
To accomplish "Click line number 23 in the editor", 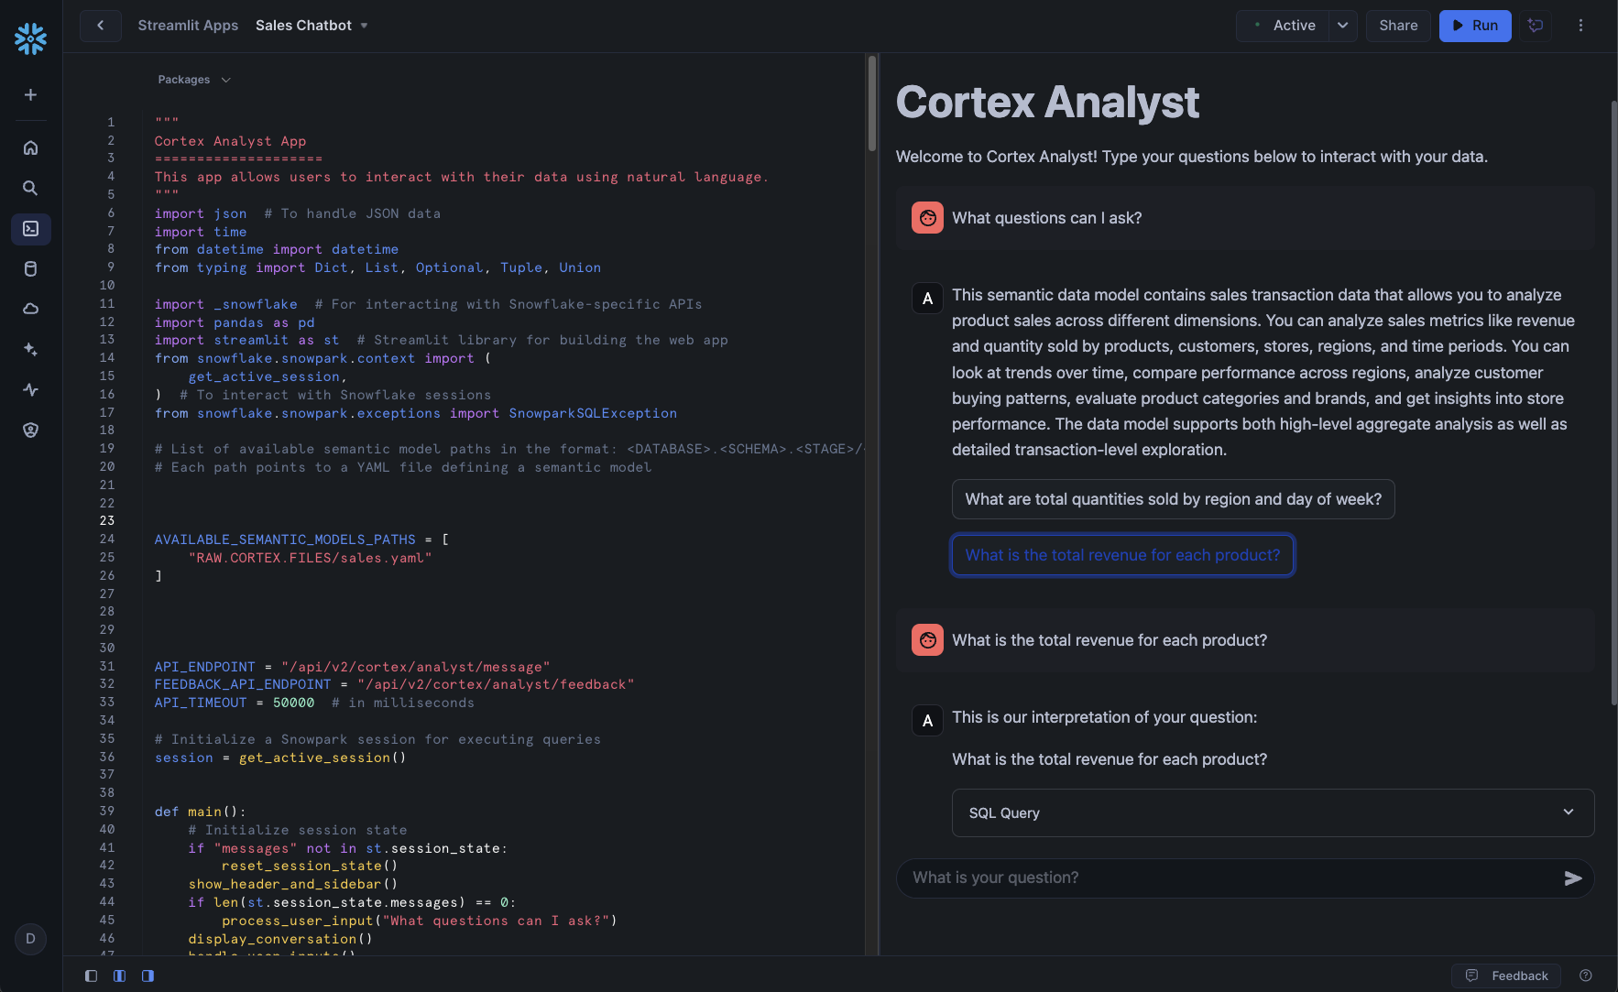I will [107, 520].
